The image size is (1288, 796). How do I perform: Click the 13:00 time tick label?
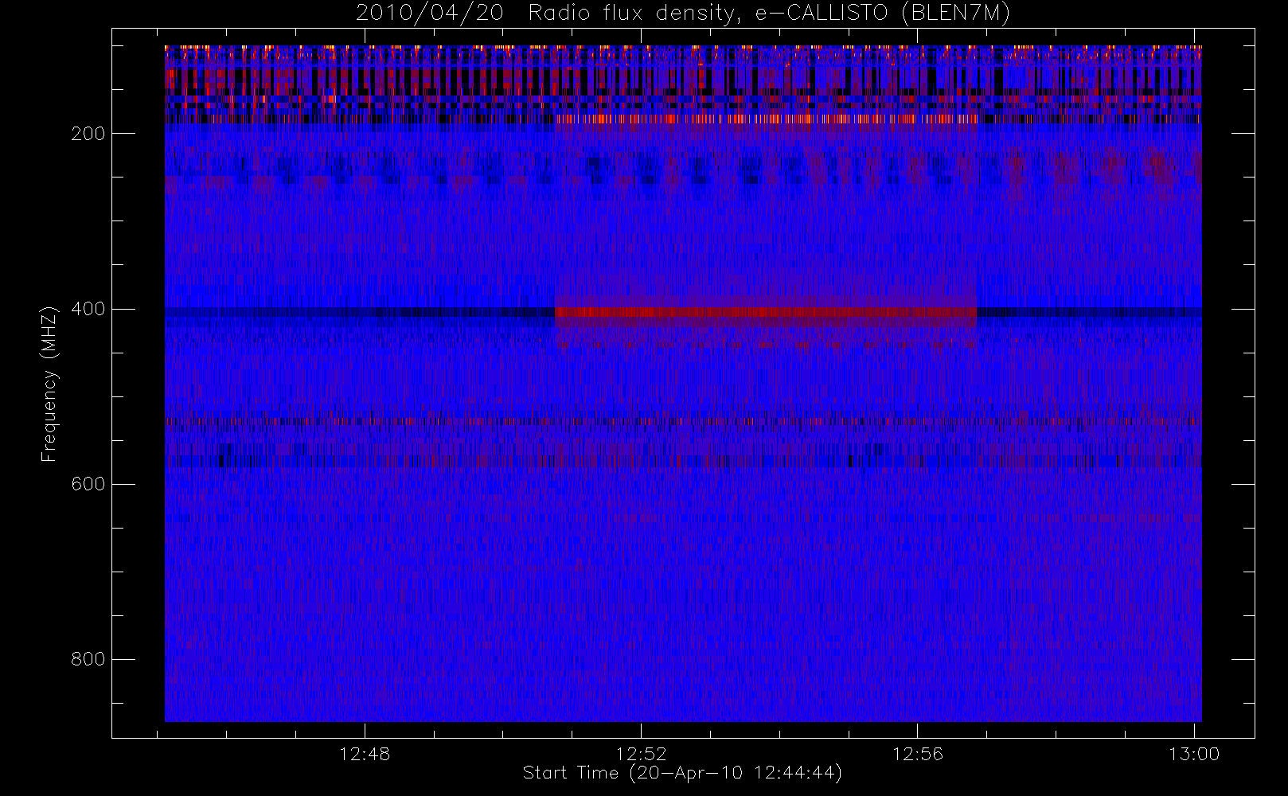1194,754
